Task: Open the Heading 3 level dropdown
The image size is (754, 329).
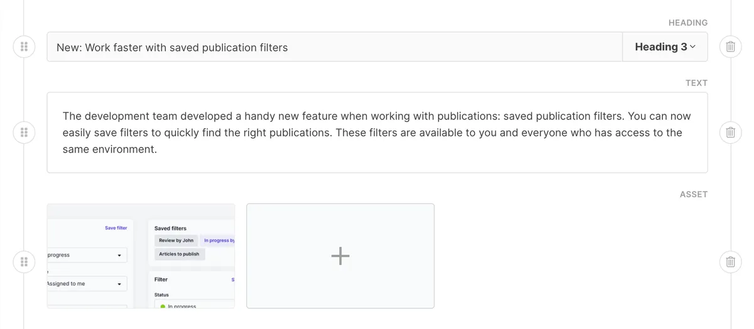Action: pyautogui.click(x=665, y=47)
